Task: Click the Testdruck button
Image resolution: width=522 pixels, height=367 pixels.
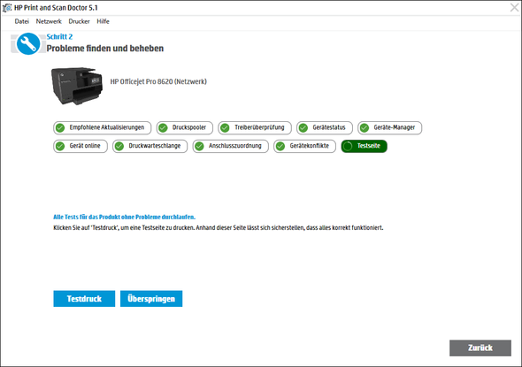Action: click(84, 298)
